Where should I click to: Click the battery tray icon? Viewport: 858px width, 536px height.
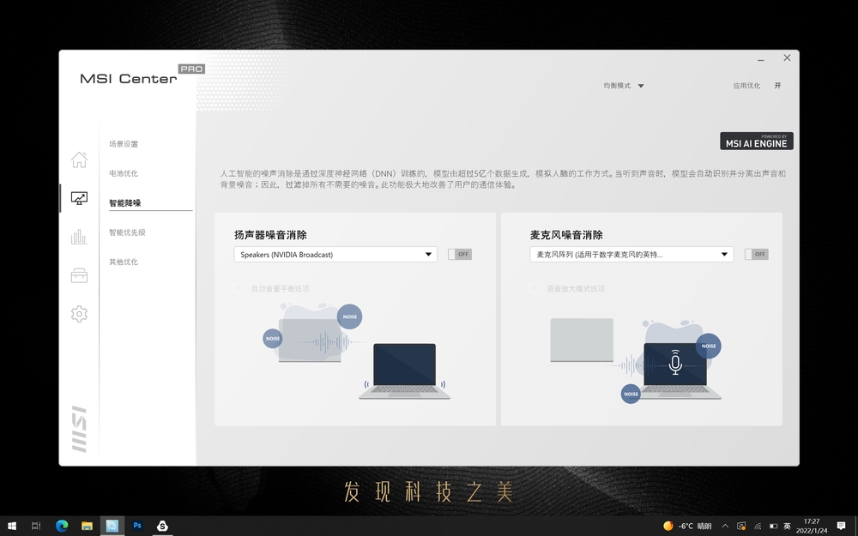pyautogui.click(x=773, y=527)
